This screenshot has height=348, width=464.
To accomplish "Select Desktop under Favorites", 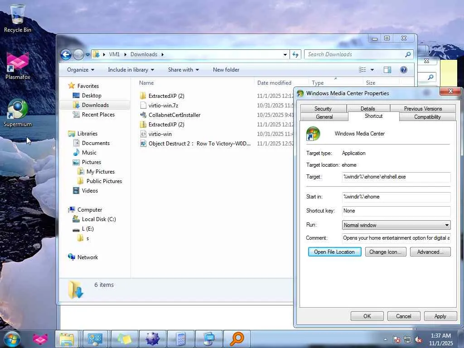I will pyautogui.click(x=92, y=96).
